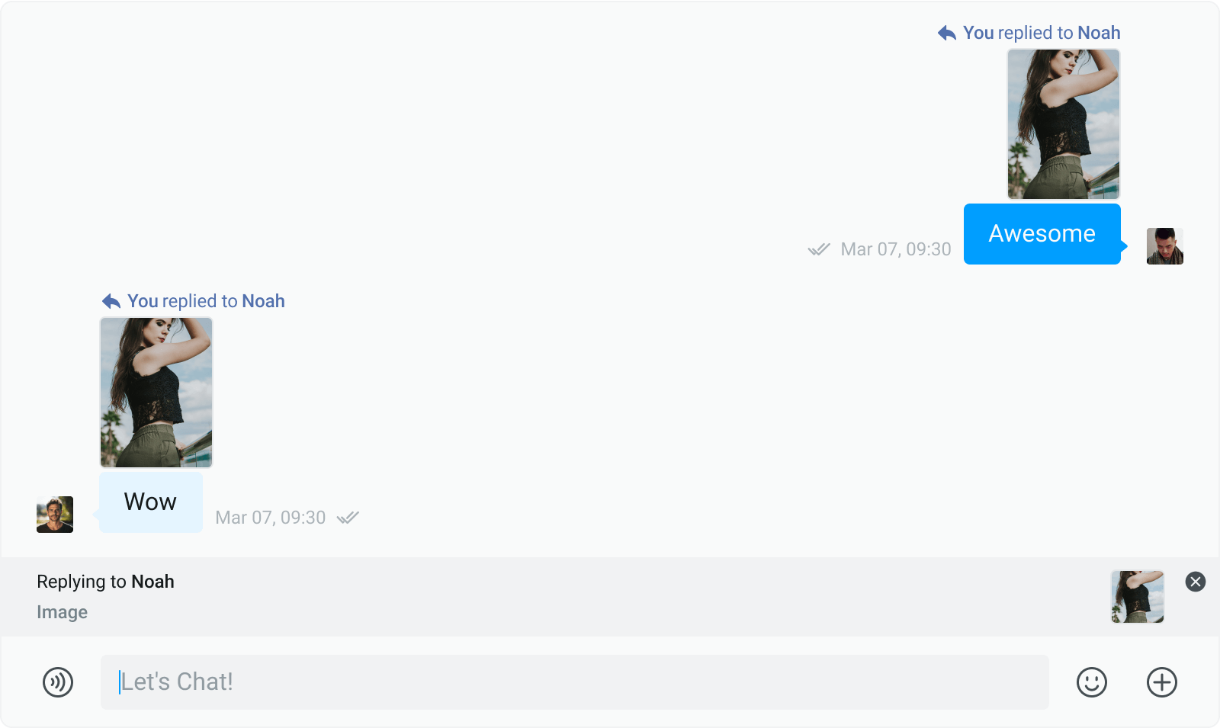Click the voice message icon beside input
The image size is (1220, 728).
point(58,682)
